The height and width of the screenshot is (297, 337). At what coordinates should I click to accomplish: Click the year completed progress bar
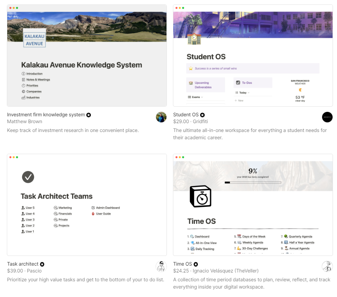pyautogui.click(x=253, y=183)
